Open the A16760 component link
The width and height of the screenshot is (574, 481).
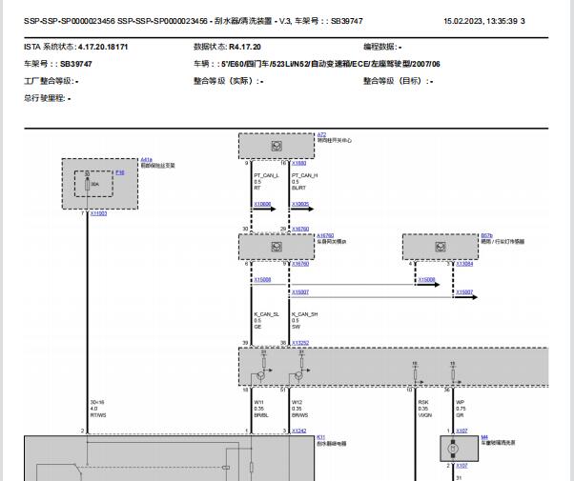[x=325, y=235]
